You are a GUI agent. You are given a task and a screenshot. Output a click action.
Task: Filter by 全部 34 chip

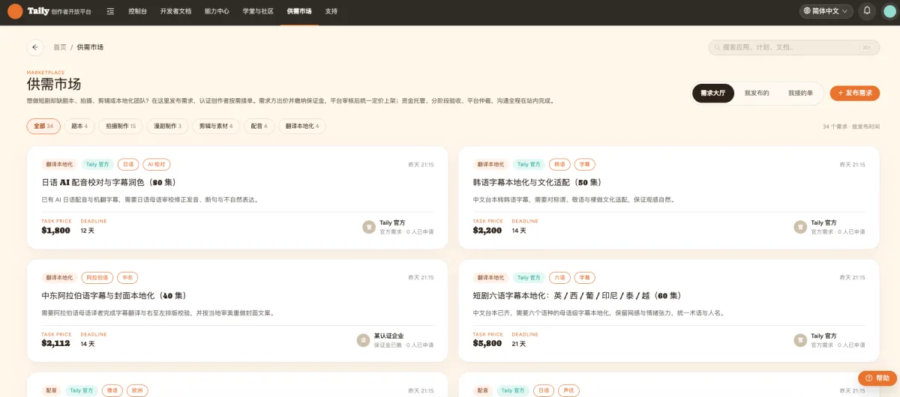click(x=43, y=126)
